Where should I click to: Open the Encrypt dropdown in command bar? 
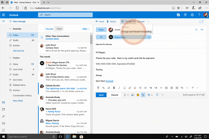coord(128,21)
